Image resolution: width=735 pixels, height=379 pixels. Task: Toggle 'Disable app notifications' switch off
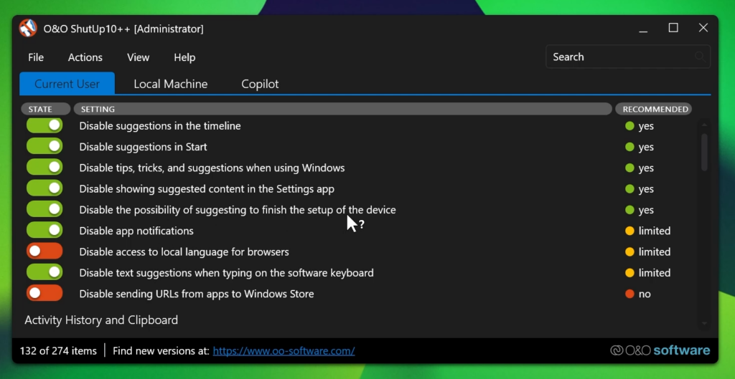pos(45,231)
